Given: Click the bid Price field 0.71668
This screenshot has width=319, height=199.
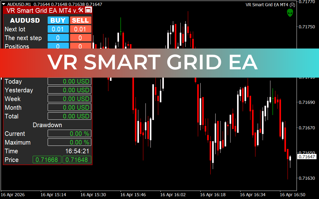Looking at the screenshot, I should coord(47,160).
